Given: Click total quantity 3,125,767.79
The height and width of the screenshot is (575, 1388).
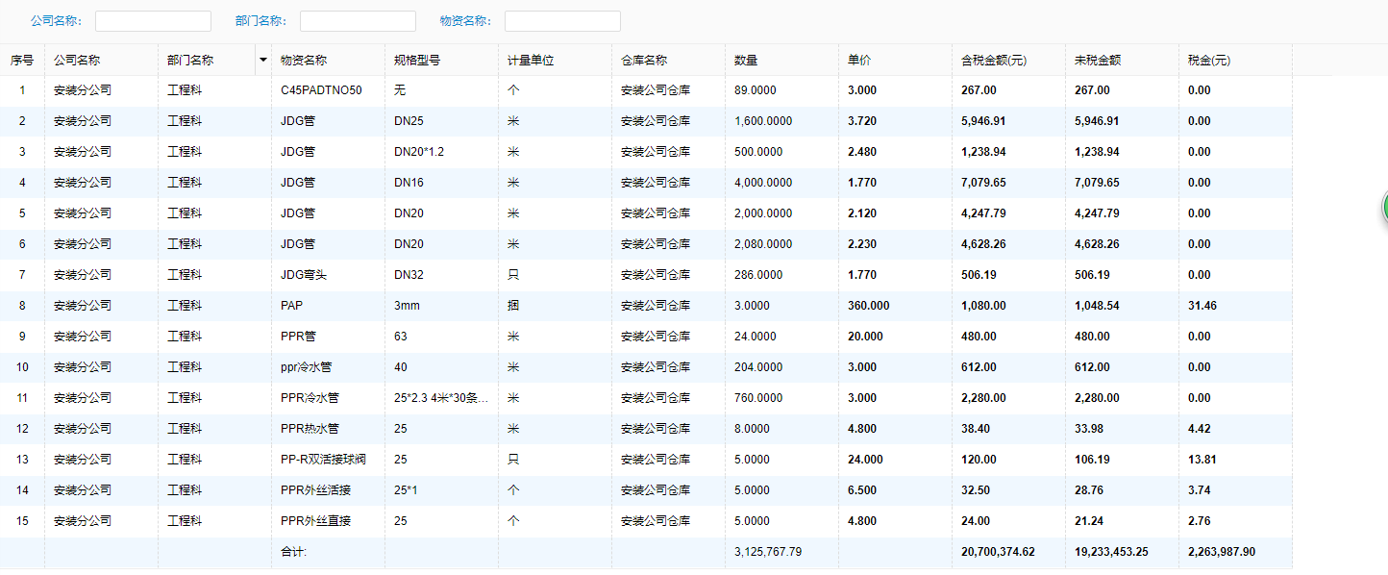Looking at the screenshot, I should click(x=767, y=552).
